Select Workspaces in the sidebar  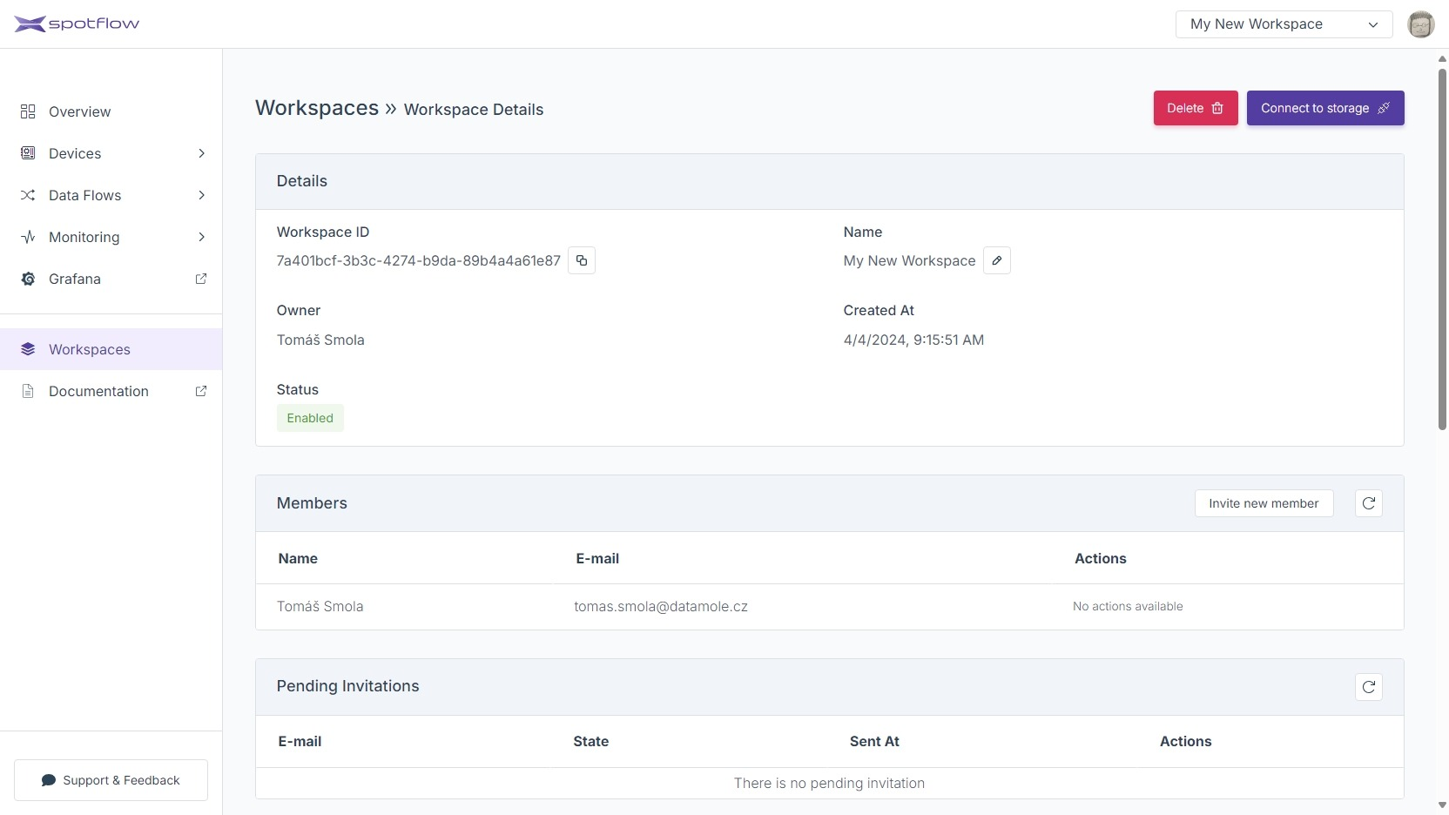pyautogui.click(x=111, y=349)
